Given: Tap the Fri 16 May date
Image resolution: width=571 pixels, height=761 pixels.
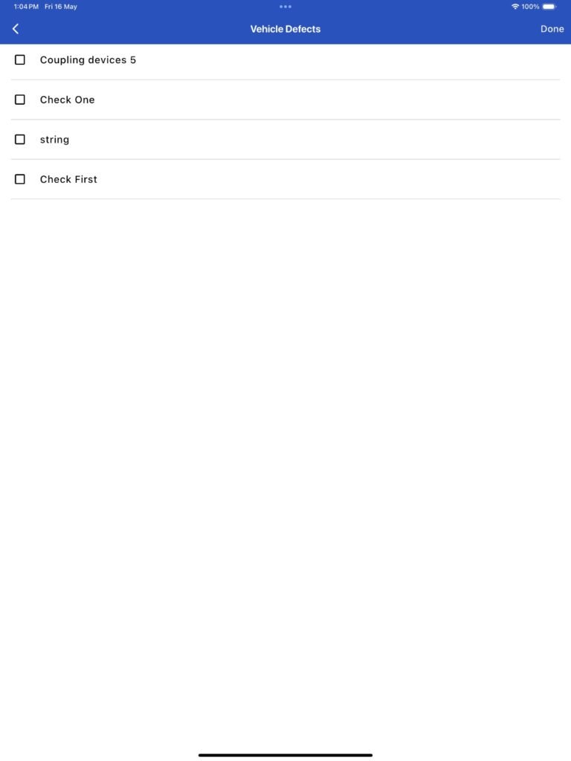Looking at the screenshot, I should tap(61, 7).
